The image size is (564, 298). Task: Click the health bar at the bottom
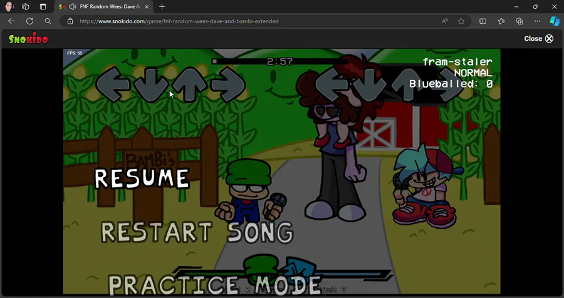click(283, 275)
